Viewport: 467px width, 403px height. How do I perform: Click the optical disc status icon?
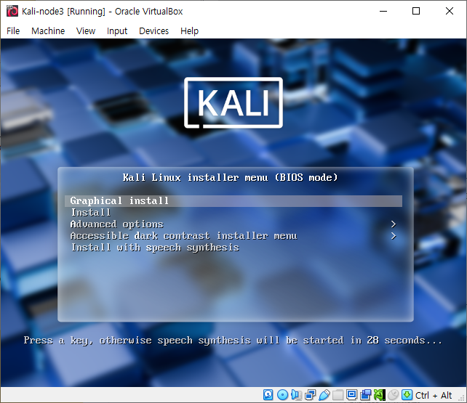click(282, 395)
